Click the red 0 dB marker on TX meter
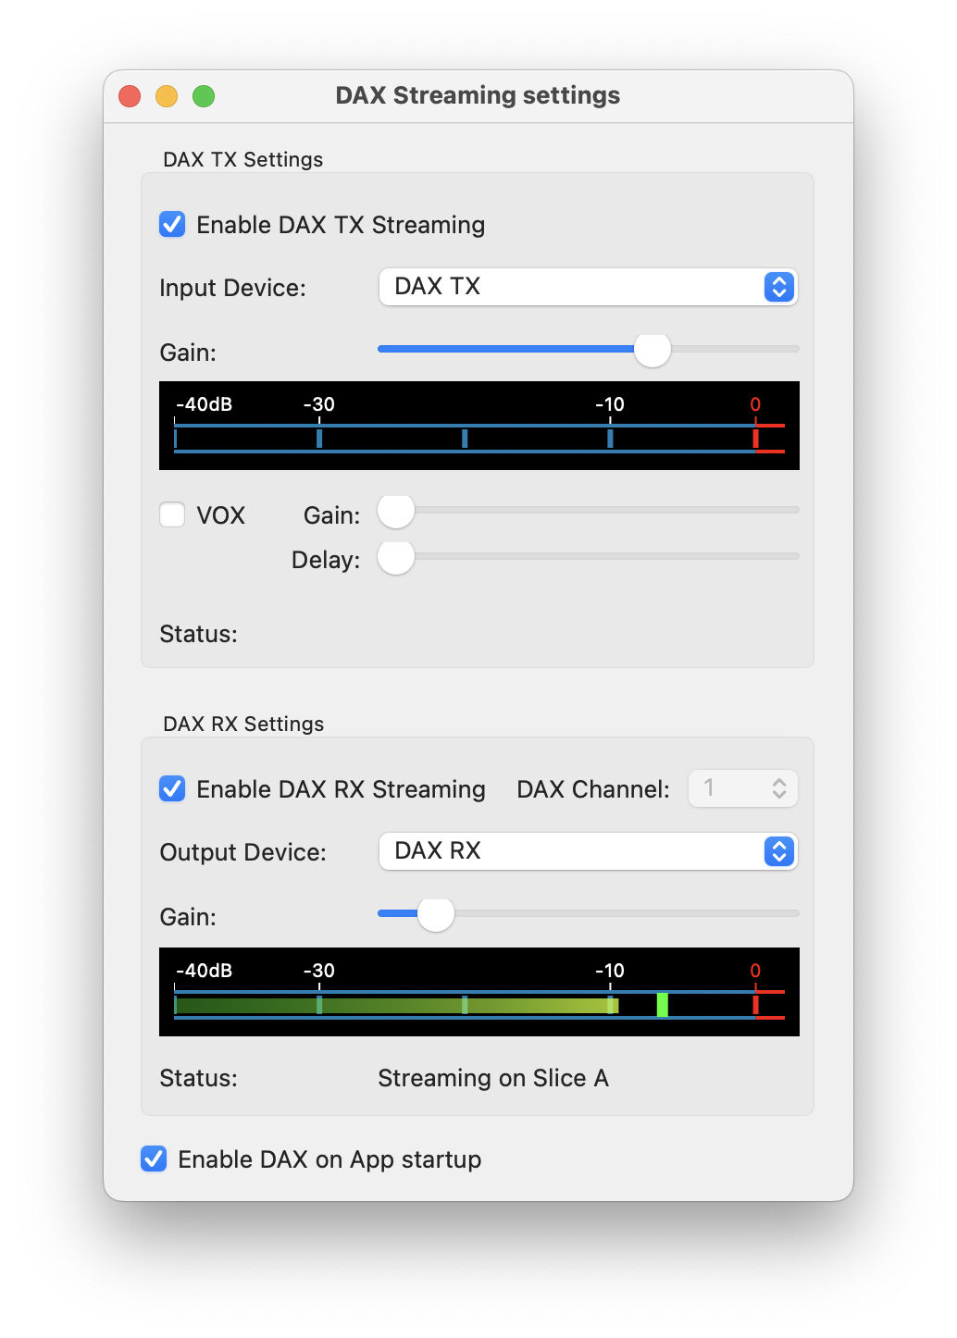957x1338 pixels. (756, 438)
